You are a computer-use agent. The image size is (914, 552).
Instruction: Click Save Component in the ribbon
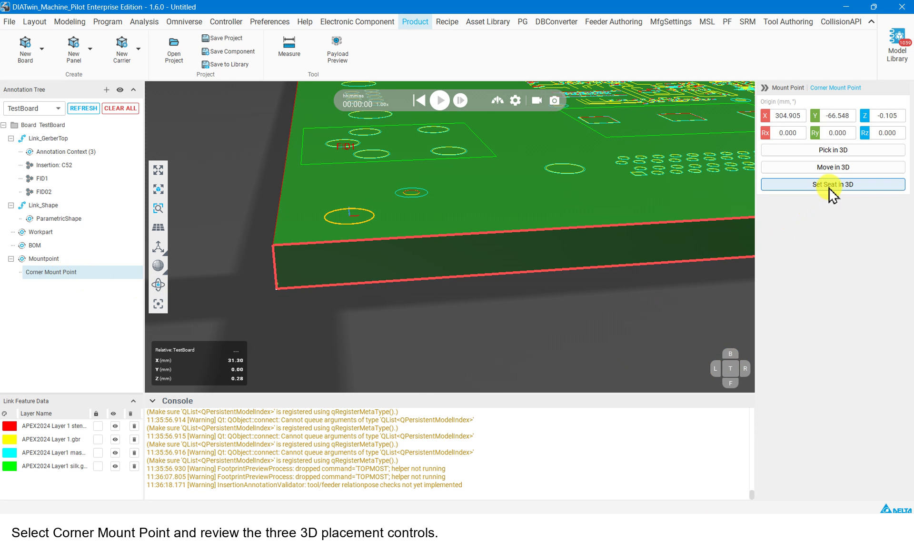pyautogui.click(x=228, y=51)
